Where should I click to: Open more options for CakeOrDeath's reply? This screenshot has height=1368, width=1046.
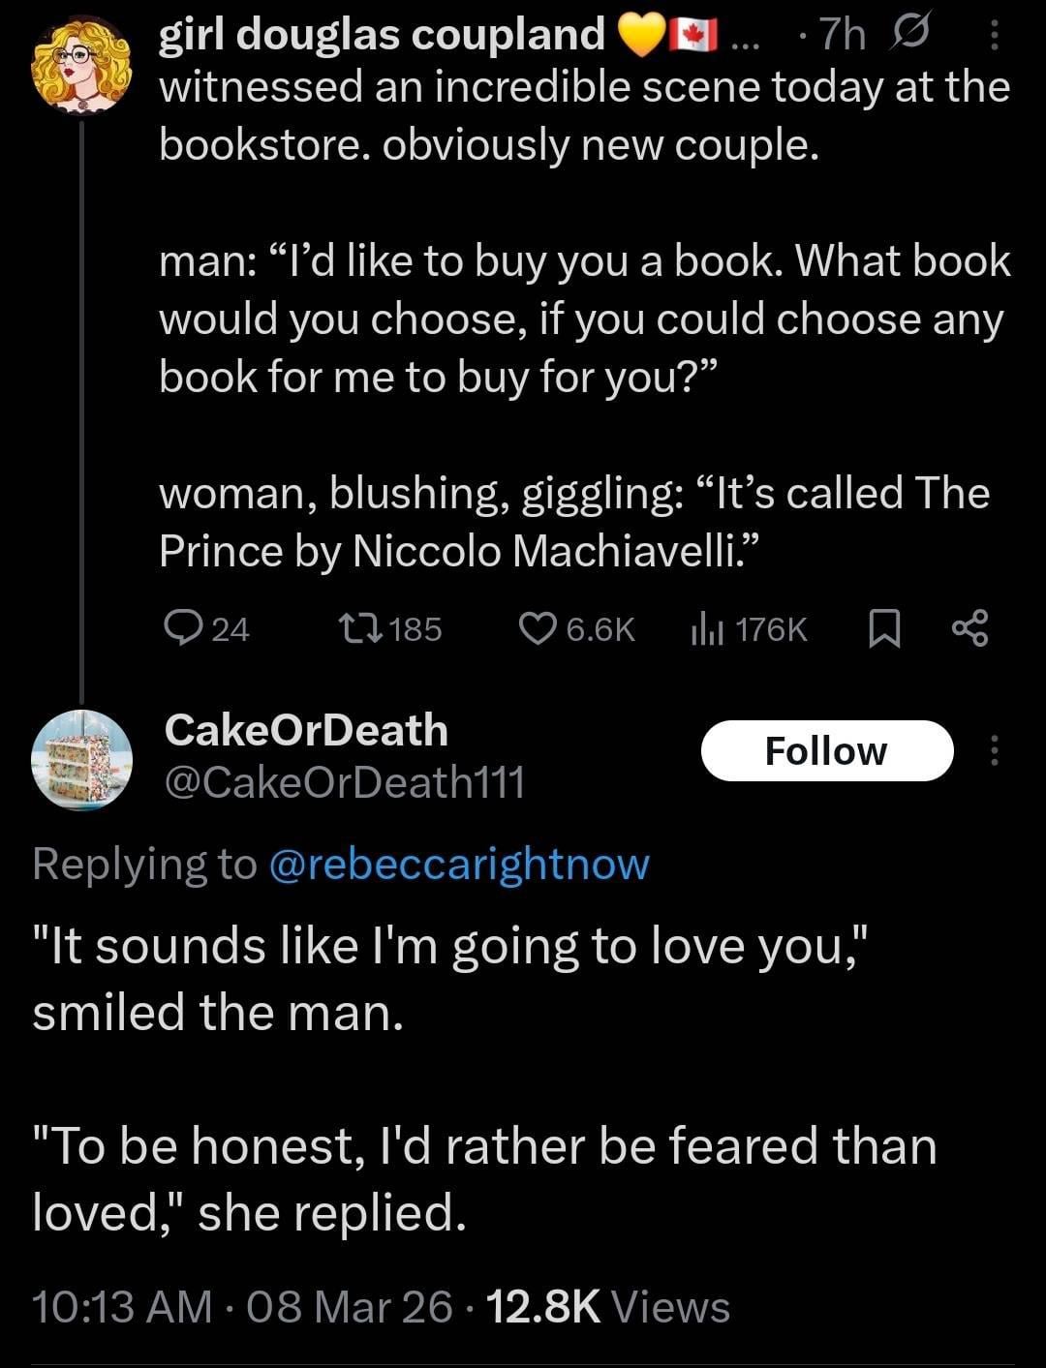pos(993,751)
